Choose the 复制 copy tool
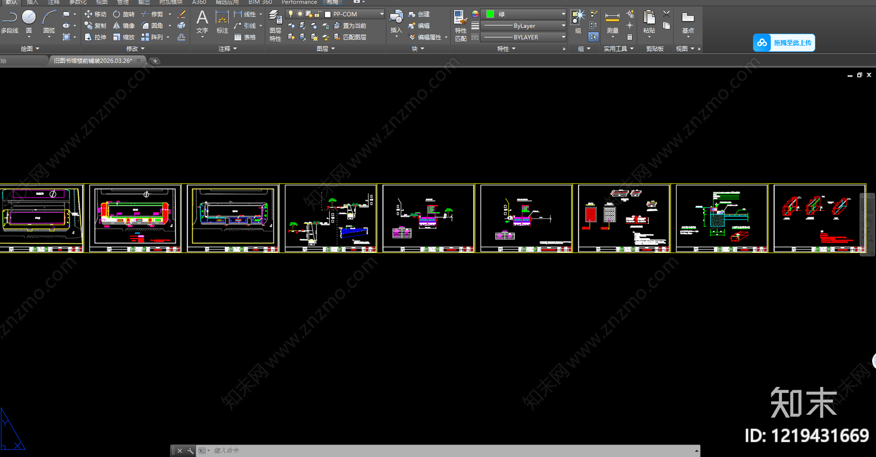This screenshot has height=457, width=876. click(x=95, y=26)
